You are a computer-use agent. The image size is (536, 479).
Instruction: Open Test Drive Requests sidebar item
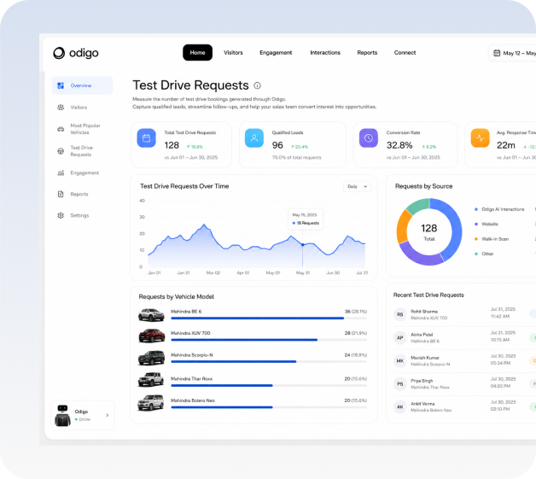pyautogui.click(x=83, y=151)
